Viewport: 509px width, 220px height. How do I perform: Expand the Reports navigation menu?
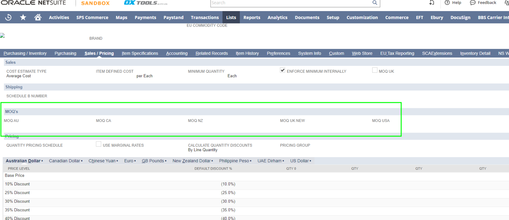(x=252, y=17)
